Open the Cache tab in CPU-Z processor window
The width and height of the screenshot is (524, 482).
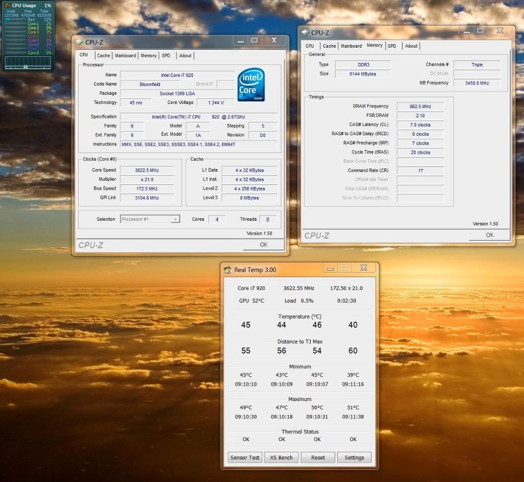tap(103, 55)
